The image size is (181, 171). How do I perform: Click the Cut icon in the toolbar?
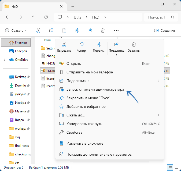[38, 30]
